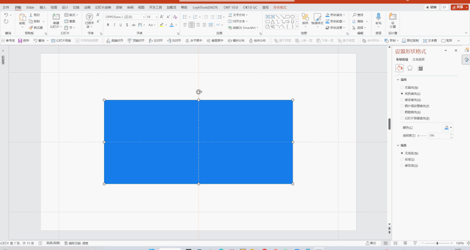Select the rectangle shape in shapes gallery
Image resolution: width=470 pixels, height=250 pixels.
pyautogui.click(x=287, y=17)
